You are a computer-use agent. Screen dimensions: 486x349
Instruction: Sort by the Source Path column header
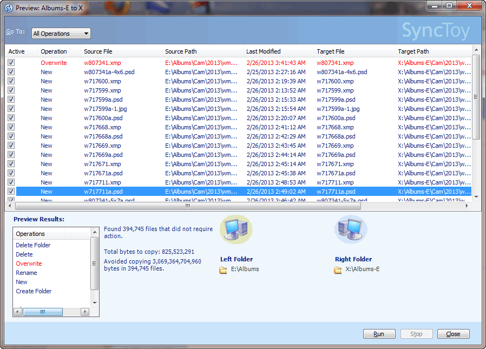pos(202,51)
